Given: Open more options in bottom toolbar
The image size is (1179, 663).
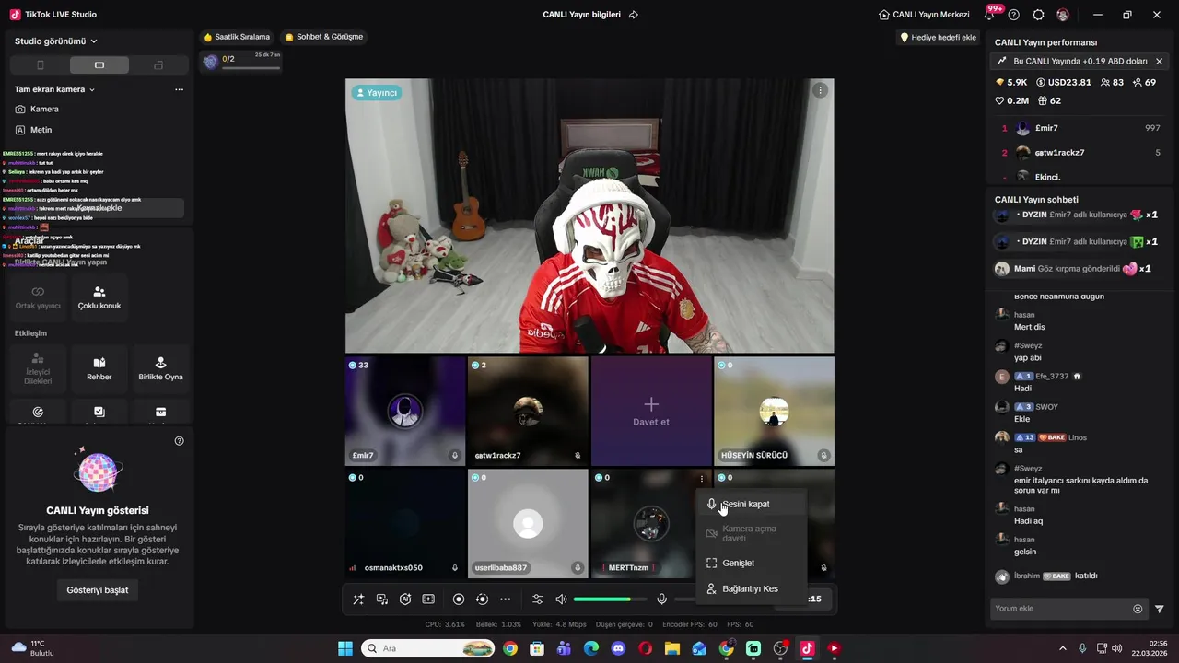Looking at the screenshot, I should (505, 599).
